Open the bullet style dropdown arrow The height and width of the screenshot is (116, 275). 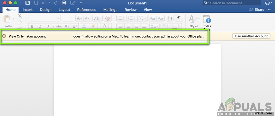coord(125,18)
